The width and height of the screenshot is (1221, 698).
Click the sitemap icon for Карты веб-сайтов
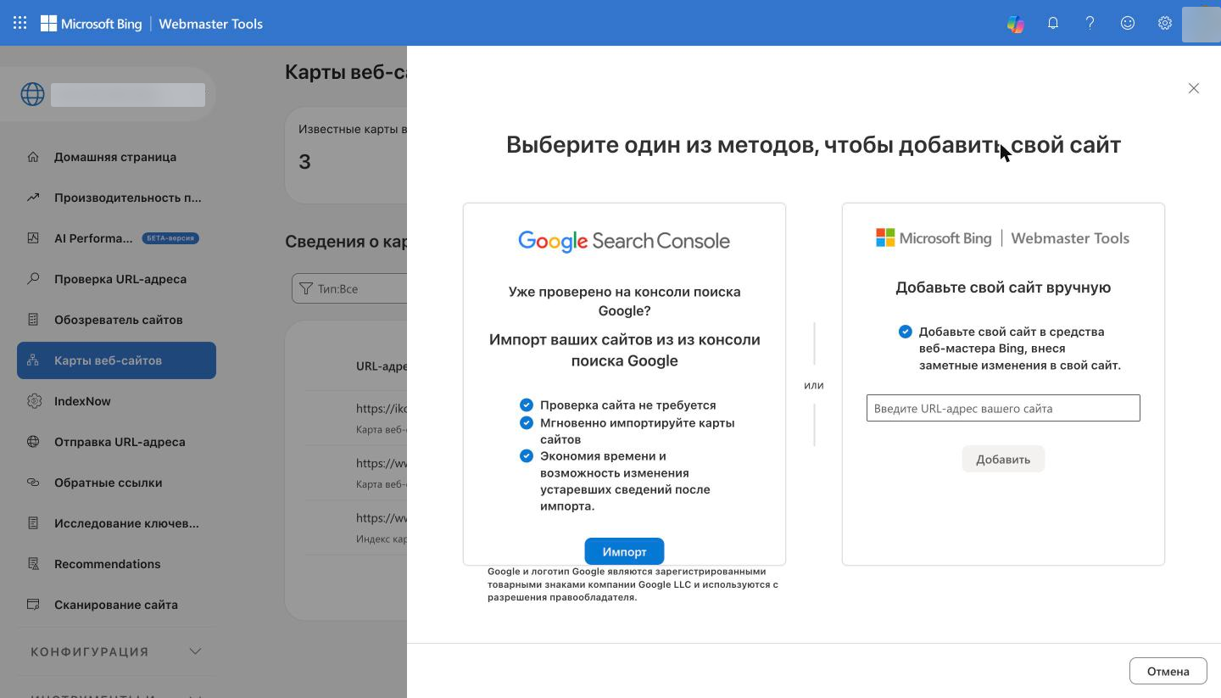coord(33,360)
